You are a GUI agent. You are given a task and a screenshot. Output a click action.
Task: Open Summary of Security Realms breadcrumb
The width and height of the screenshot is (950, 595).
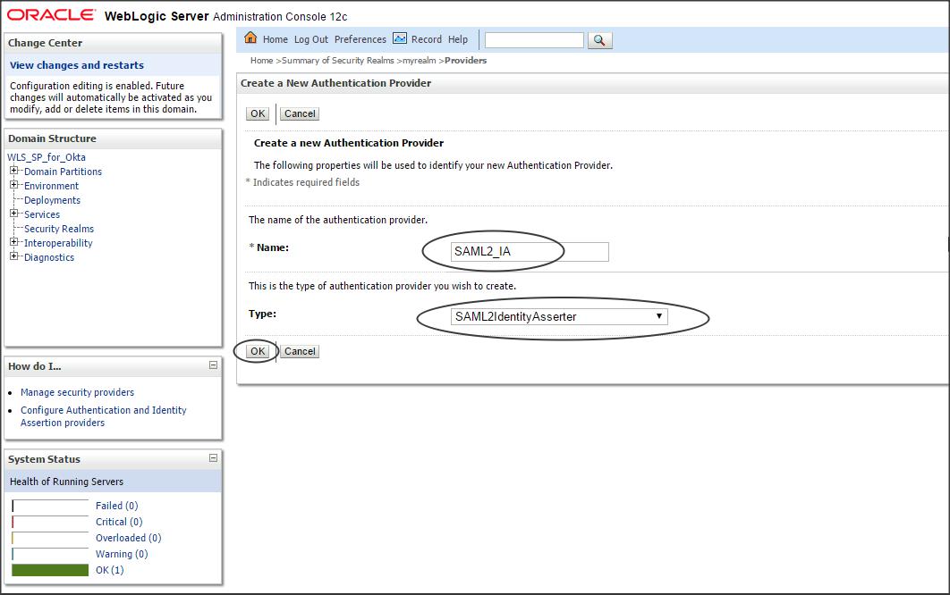pos(337,61)
